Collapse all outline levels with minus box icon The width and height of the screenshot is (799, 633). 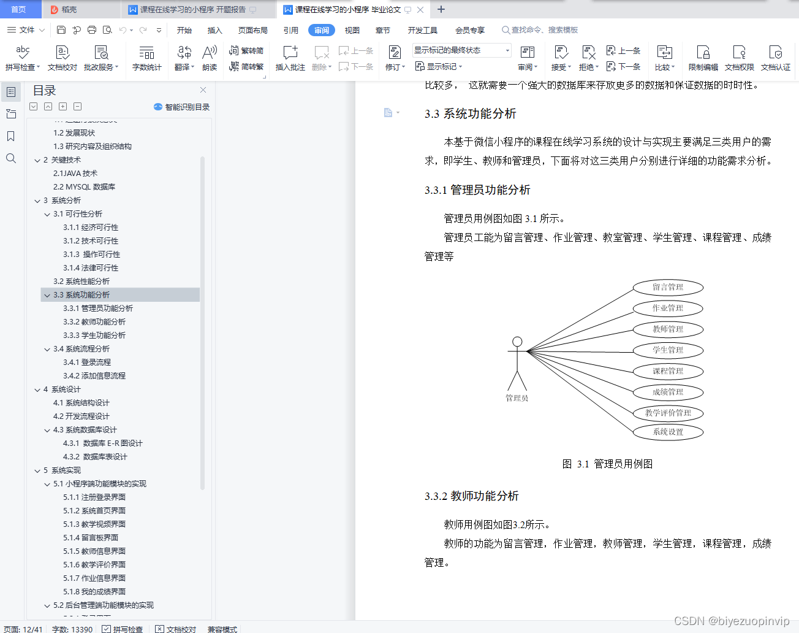tap(77, 106)
